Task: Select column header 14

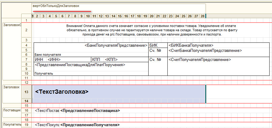Action: pyautogui.click(x=113, y=16)
